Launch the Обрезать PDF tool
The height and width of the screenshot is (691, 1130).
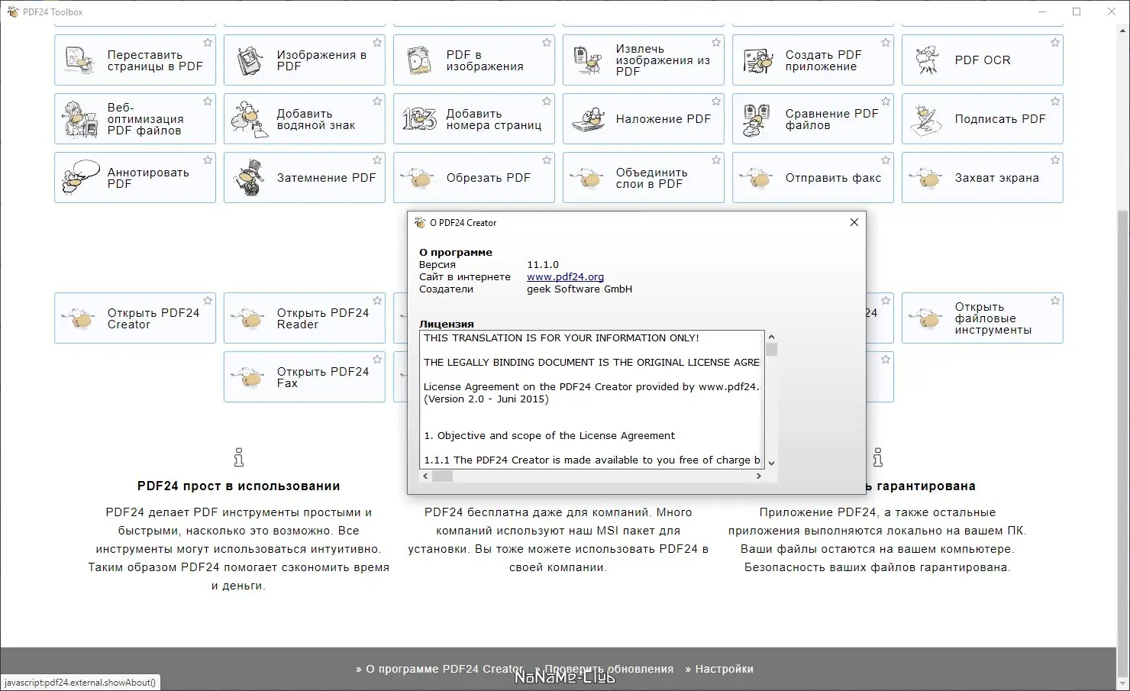pyautogui.click(x=474, y=178)
